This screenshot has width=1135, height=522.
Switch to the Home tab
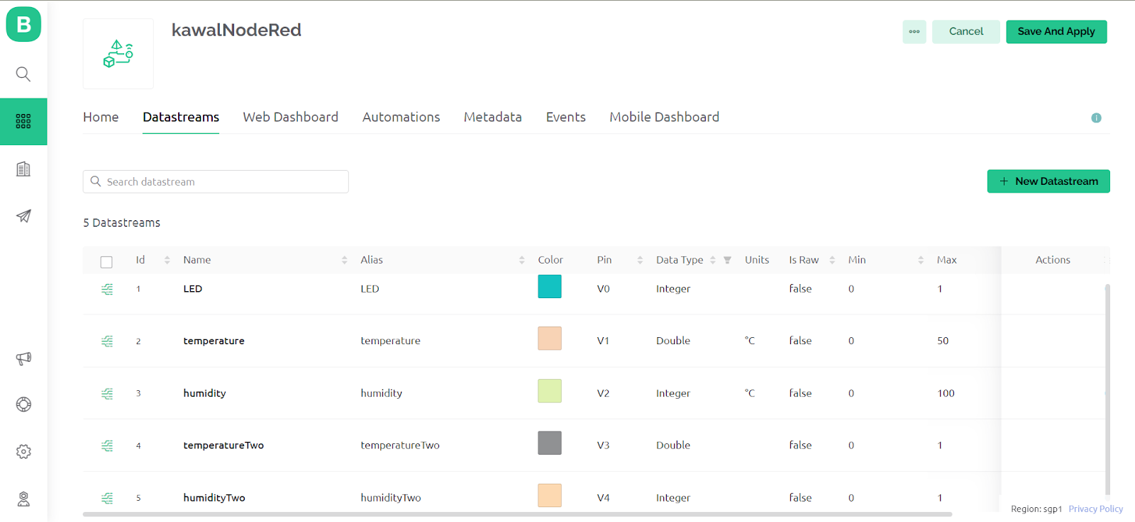click(101, 117)
